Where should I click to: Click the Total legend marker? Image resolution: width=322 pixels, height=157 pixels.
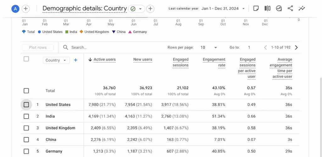(x=24, y=32)
